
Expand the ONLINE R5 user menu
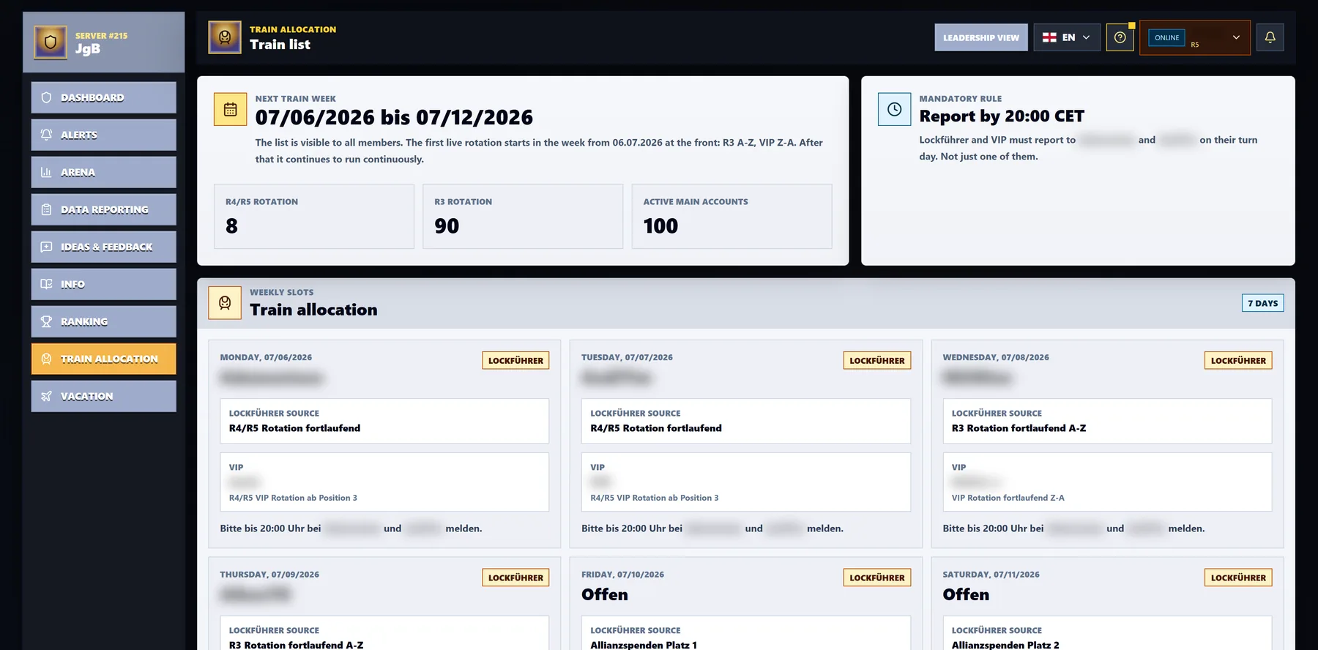(x=1195, y=37)
